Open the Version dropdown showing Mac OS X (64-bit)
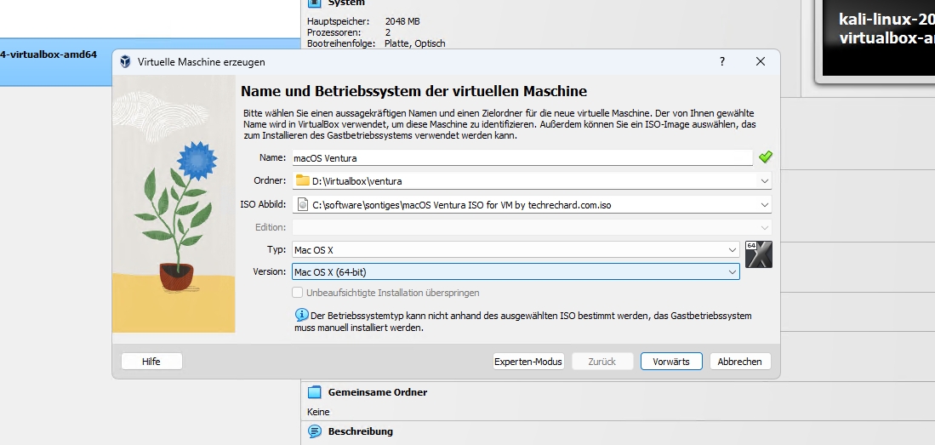935x445 pixels. pos(516,272)
